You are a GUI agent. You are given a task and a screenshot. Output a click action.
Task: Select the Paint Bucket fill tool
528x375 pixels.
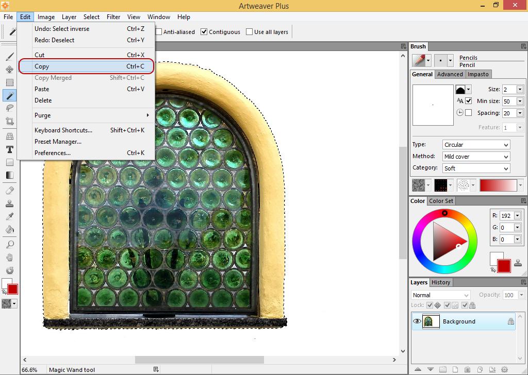pos(10,230)
